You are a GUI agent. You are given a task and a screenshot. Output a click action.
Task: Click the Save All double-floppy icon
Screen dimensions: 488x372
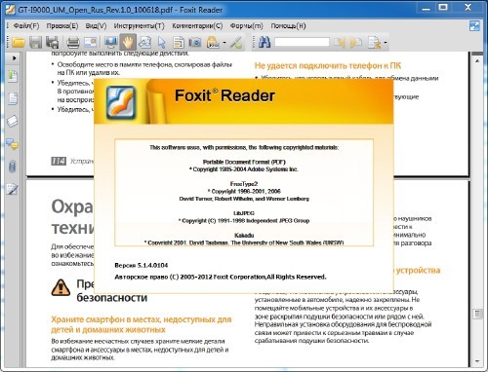(x=52, y=43)
